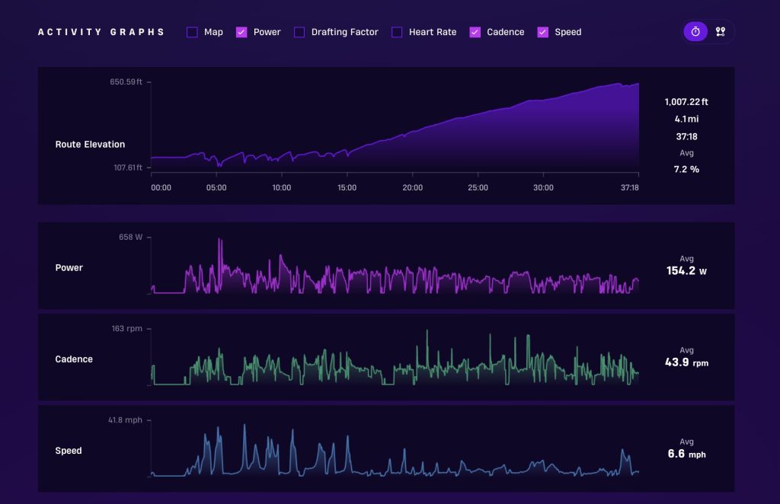The width and height of the screenshot is (780, 504).
Task: Switch graphs to time view stopwatch icon
Action: pos(695,32)
